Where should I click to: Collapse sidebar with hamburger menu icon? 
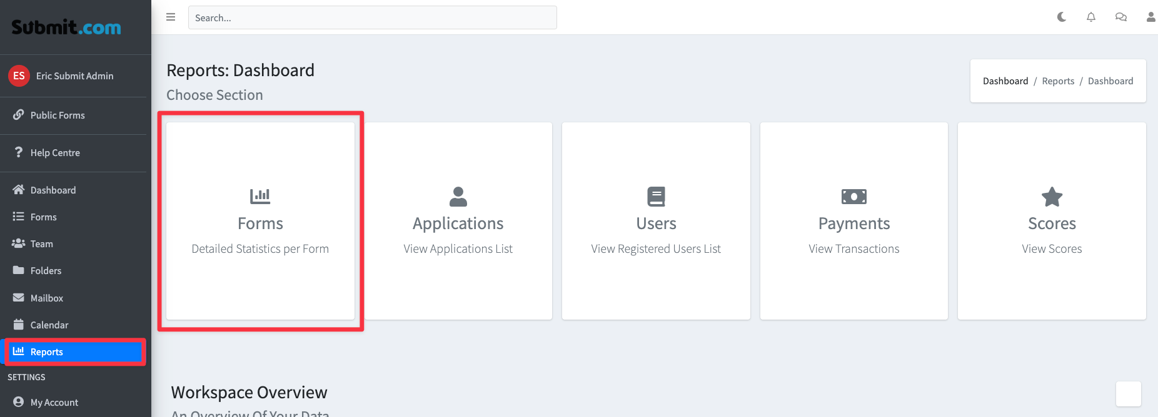pos(171,17)
